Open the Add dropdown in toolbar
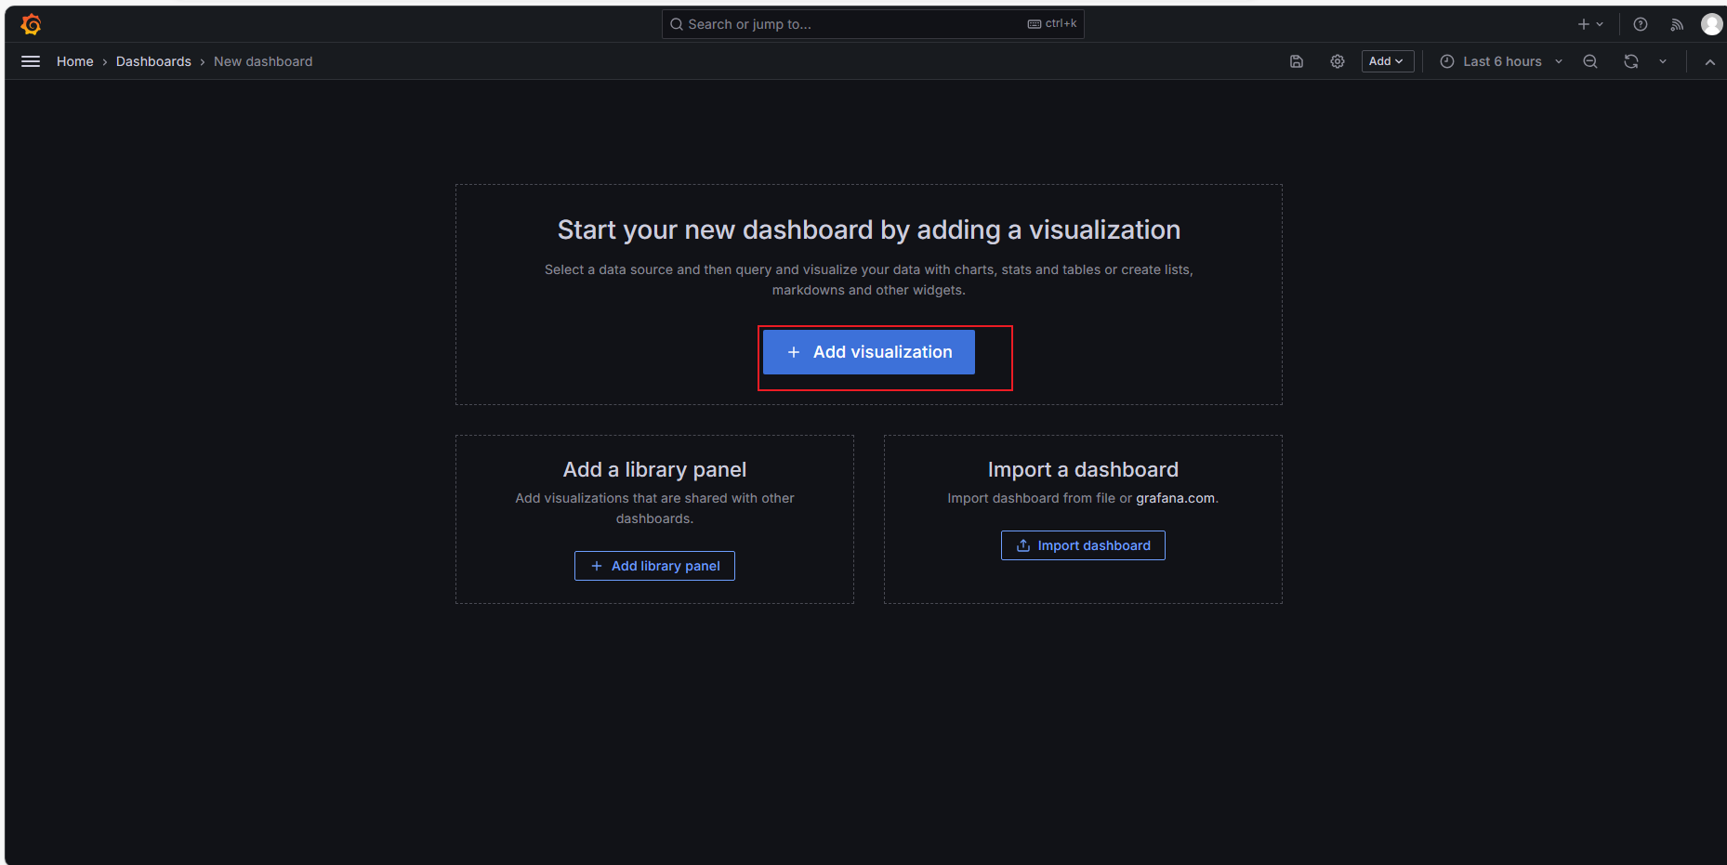The height and width of the screenshot is (865, 1727). [x=1388, y=61]
